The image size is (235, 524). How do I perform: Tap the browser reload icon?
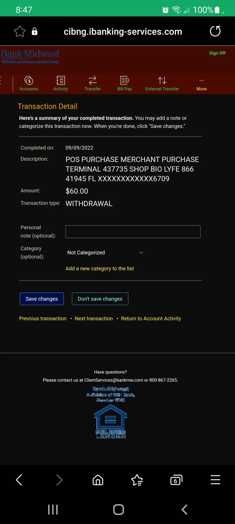(215, 31)
